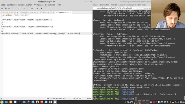Create a new document in xed toolbar
Viewport: 185px width, 104px height.
pos(2,8)
